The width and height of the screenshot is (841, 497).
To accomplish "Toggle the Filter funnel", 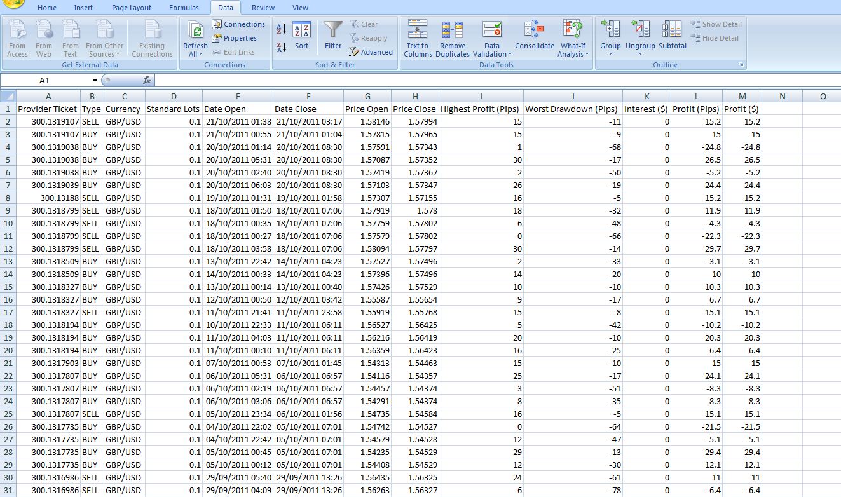I will (333, 36).
